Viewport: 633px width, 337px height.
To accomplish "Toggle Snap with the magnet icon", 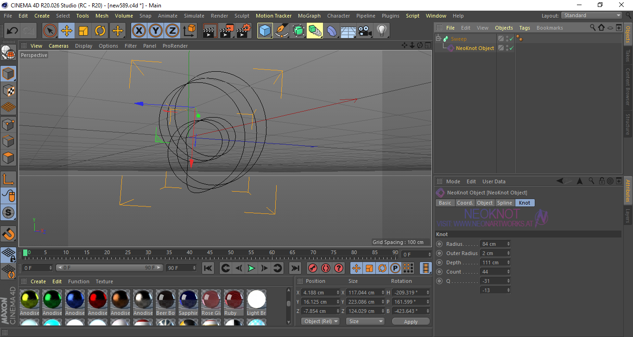I will pyautogui.click(x=8, y=234).
